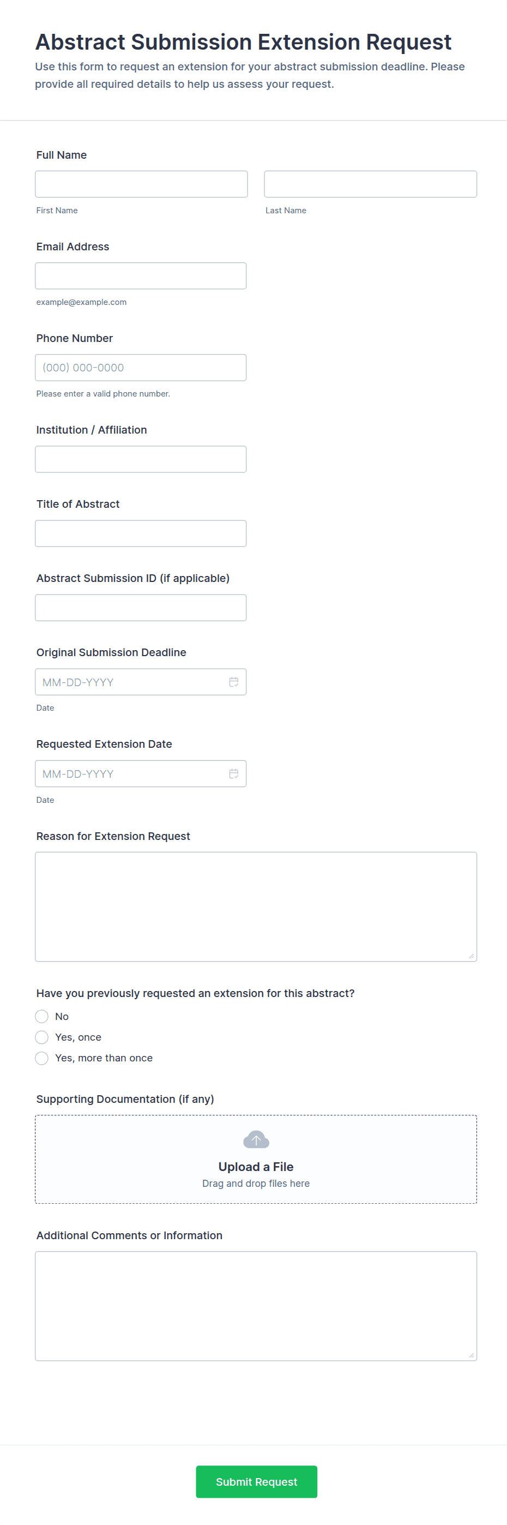Choose "Yes, more than once" option
Image resolution: width=507 pixels, height=1525 pixels.
coord(42,1058)
